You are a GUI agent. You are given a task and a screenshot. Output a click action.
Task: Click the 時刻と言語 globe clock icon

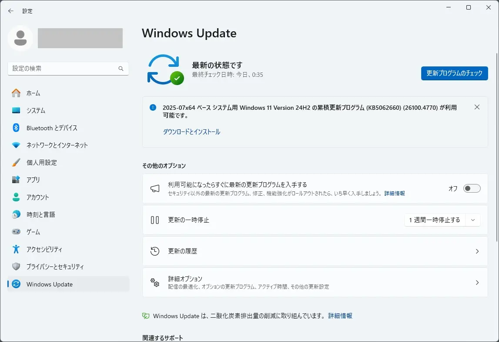click(16, 215)
